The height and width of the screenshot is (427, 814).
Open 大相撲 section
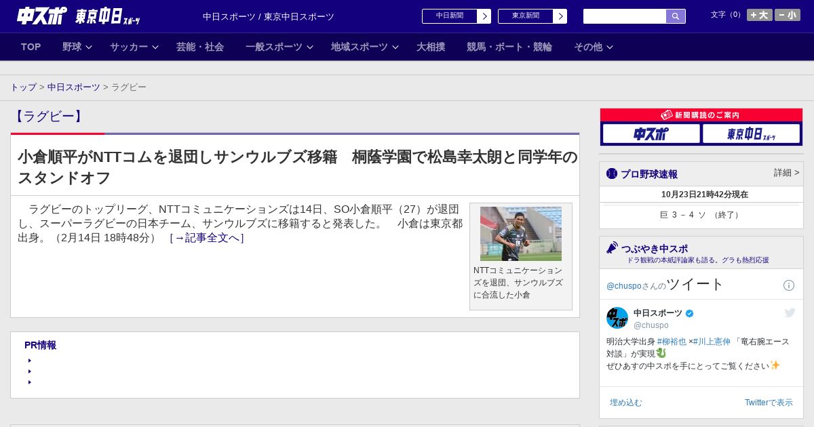[x=431, y=47]
